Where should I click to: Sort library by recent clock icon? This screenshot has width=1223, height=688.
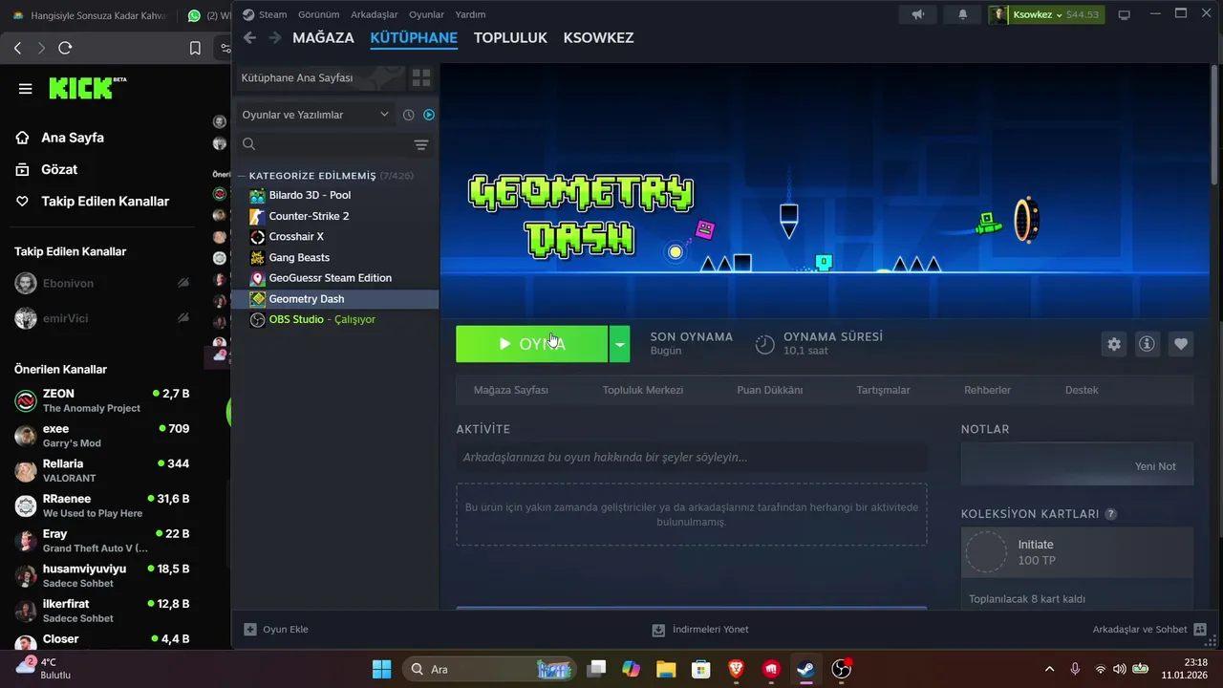(x=408, y=115)
